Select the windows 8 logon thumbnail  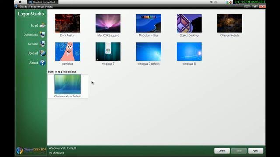(189, 51)
